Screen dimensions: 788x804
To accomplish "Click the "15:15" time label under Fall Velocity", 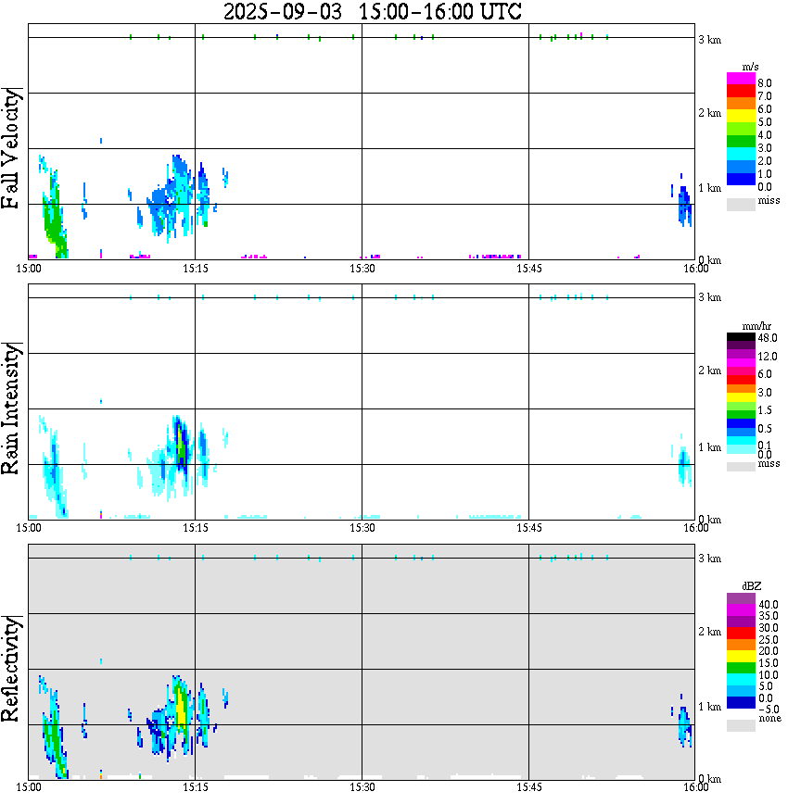I will pos(195,269).
